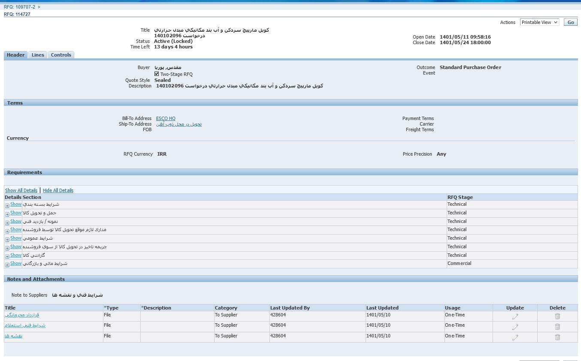This screenshot has width=581, height=361.
Task: Open the شرایط فني استعلام attachment file
Action: [25, 325]
